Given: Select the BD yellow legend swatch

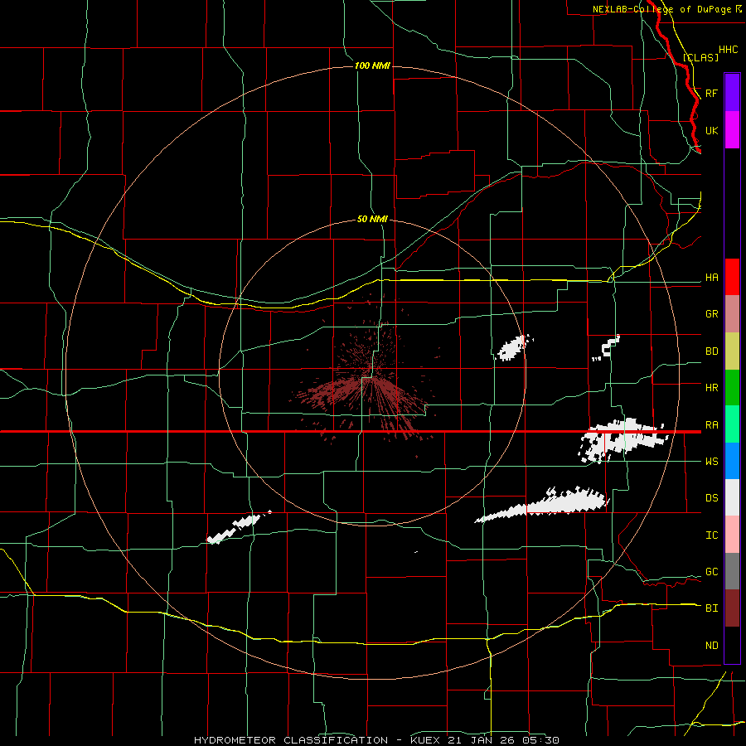Looking at the screenshot, I should coord(732,351).
